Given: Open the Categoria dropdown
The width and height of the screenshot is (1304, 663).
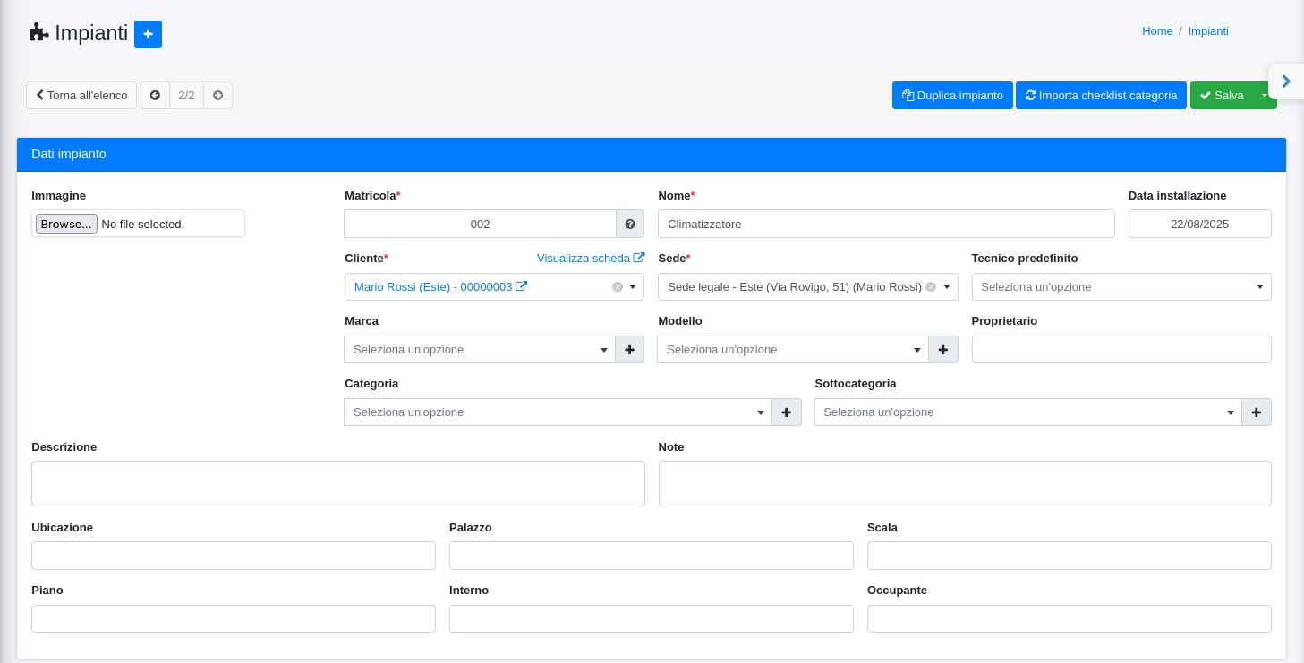Looking at the screenshot, I should click(557, 412).
